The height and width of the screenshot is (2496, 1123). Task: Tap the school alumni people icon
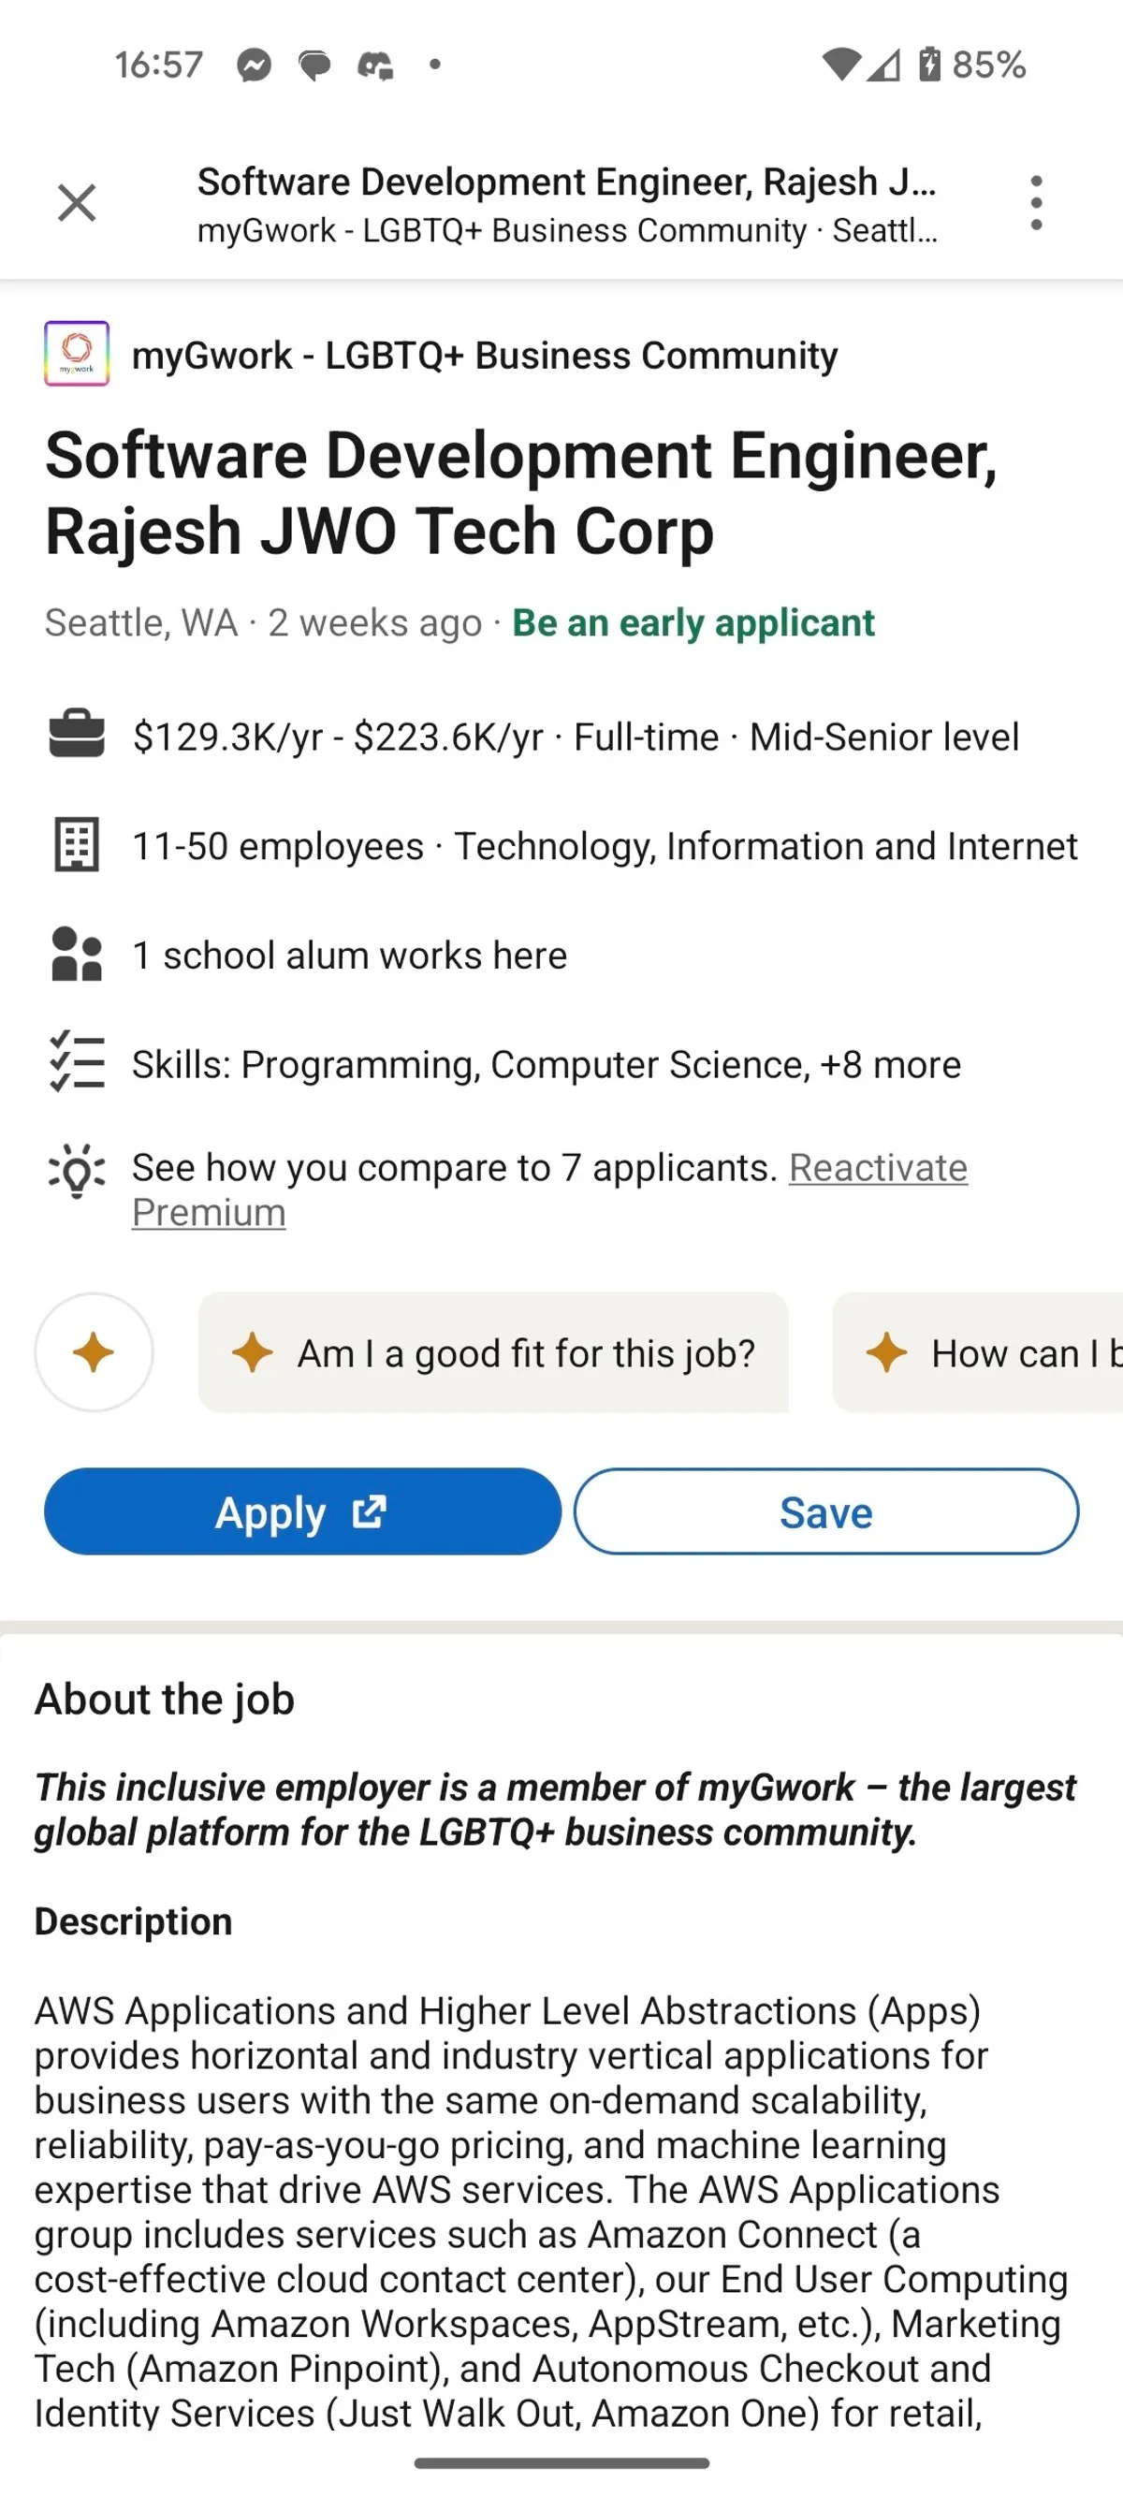[x=77, y=955]
